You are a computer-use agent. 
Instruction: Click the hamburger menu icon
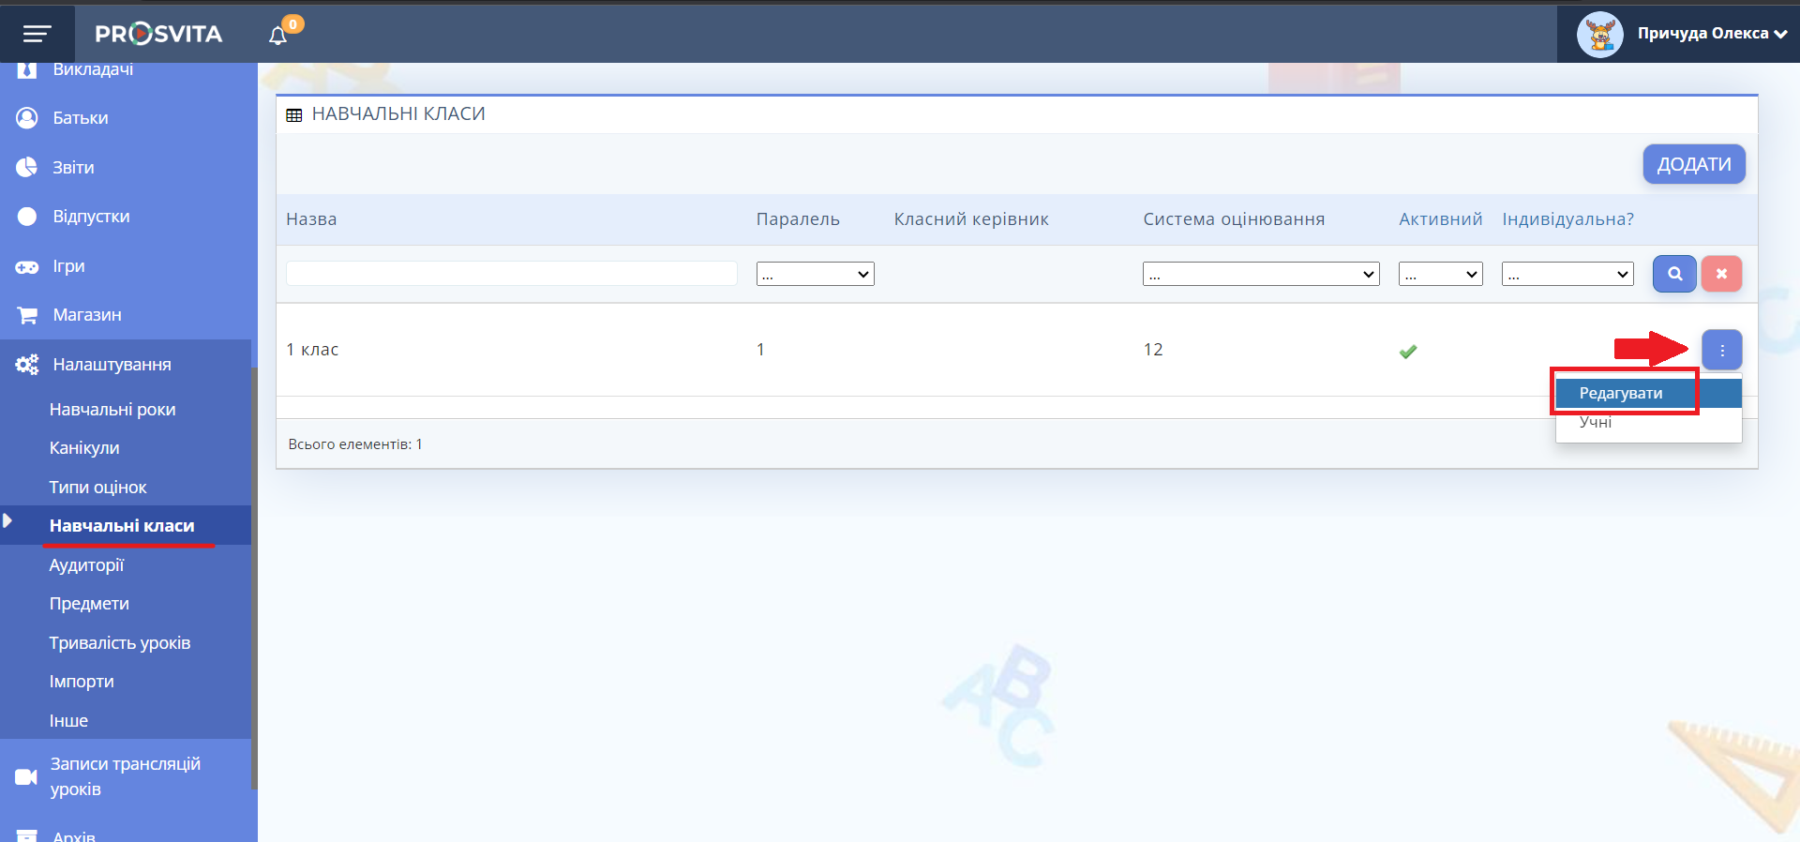37,35
